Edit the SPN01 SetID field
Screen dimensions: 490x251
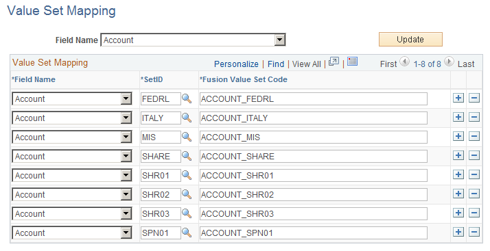click(x=161, y=233)
